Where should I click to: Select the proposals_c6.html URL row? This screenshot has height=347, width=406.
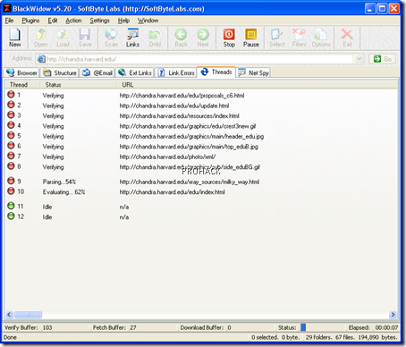coord(182,96)
